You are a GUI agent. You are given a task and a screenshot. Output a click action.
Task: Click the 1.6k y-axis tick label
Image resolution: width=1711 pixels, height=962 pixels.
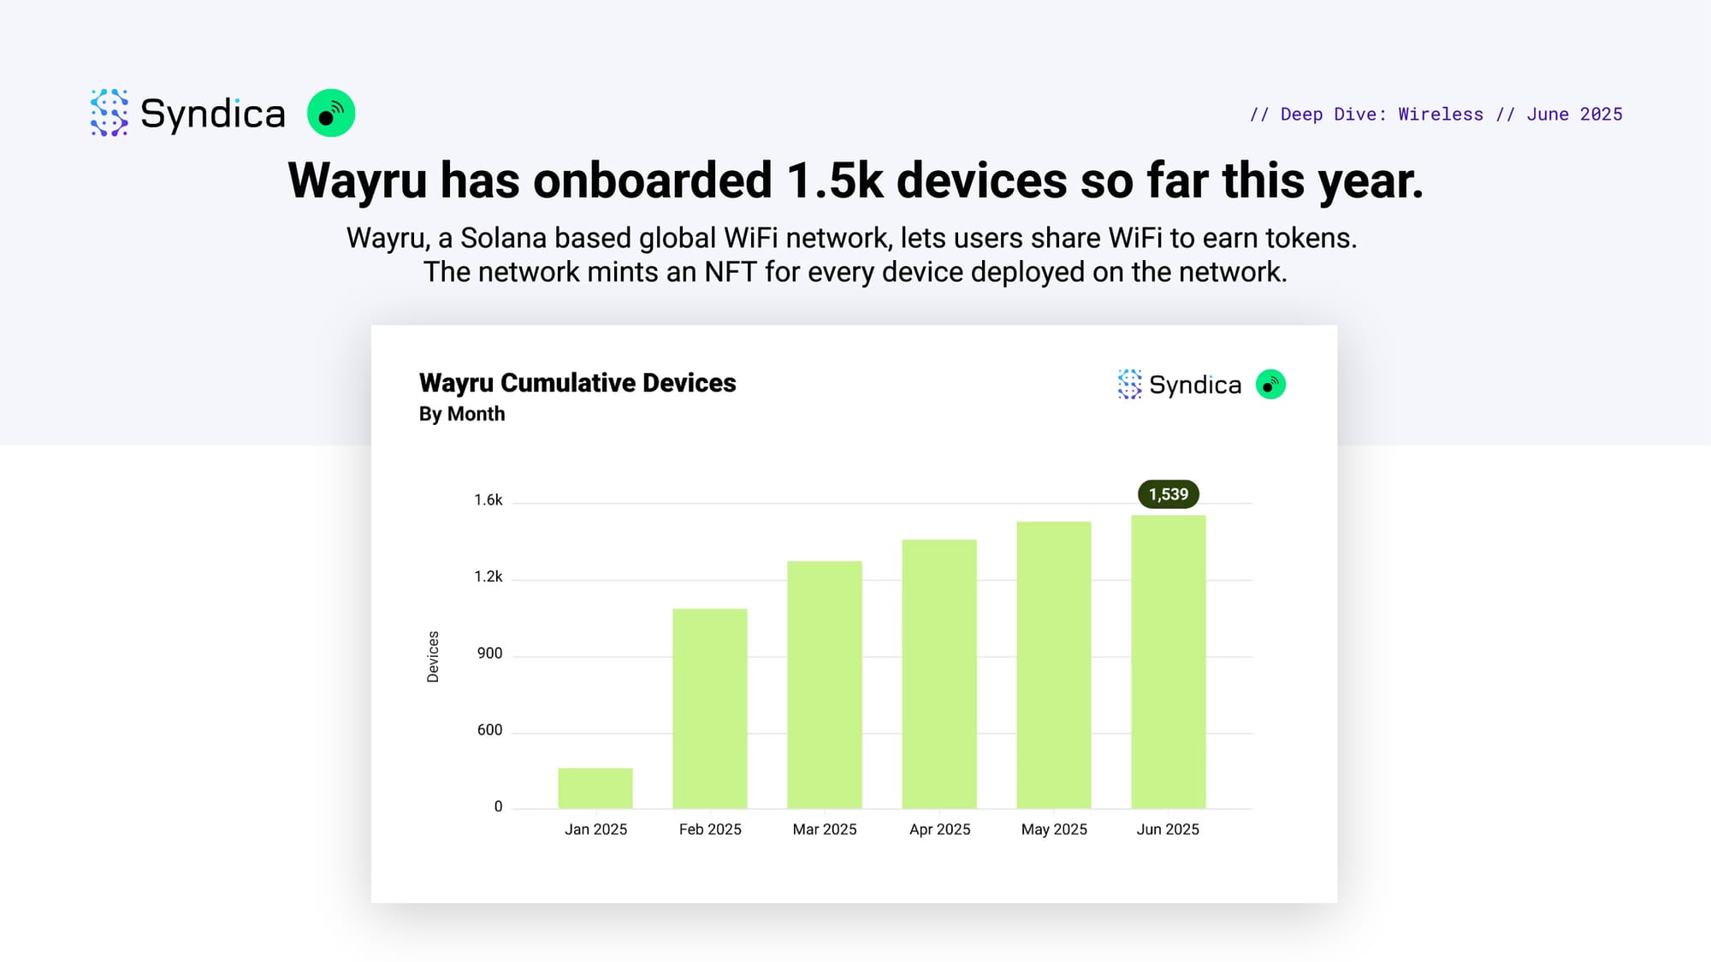tap(488, 500)
